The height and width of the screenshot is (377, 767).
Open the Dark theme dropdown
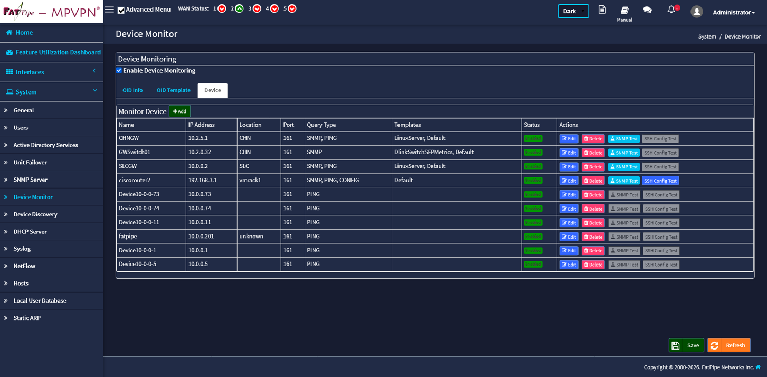point(573,11)
